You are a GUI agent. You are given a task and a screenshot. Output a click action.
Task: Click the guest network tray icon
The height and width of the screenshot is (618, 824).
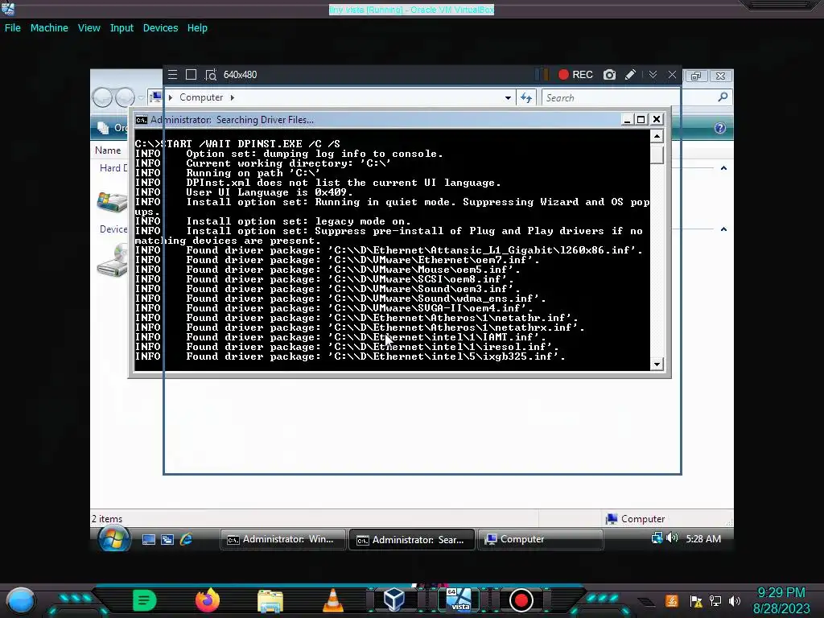pyautogui.click(x=657, y=538)
